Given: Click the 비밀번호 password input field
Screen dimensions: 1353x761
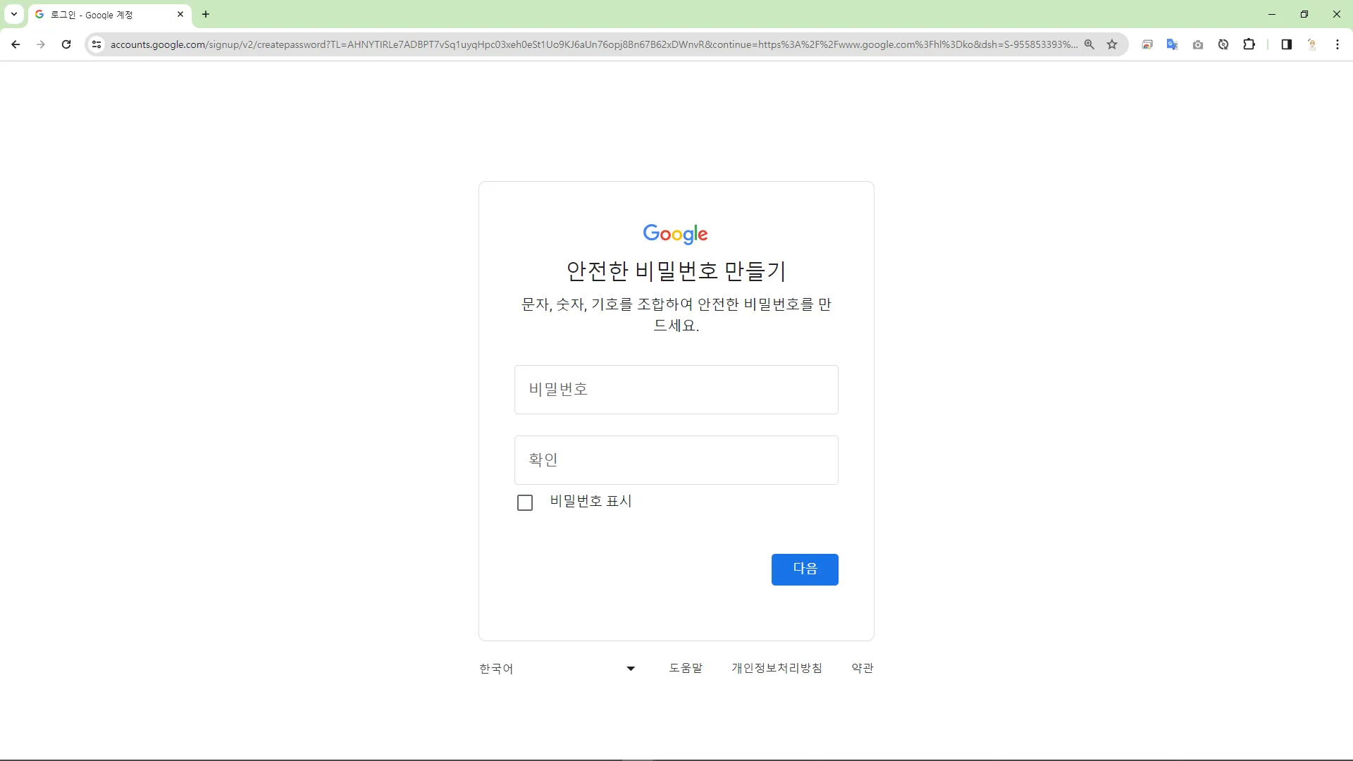Looking at the screenshot, I should (x=676, y=390).
